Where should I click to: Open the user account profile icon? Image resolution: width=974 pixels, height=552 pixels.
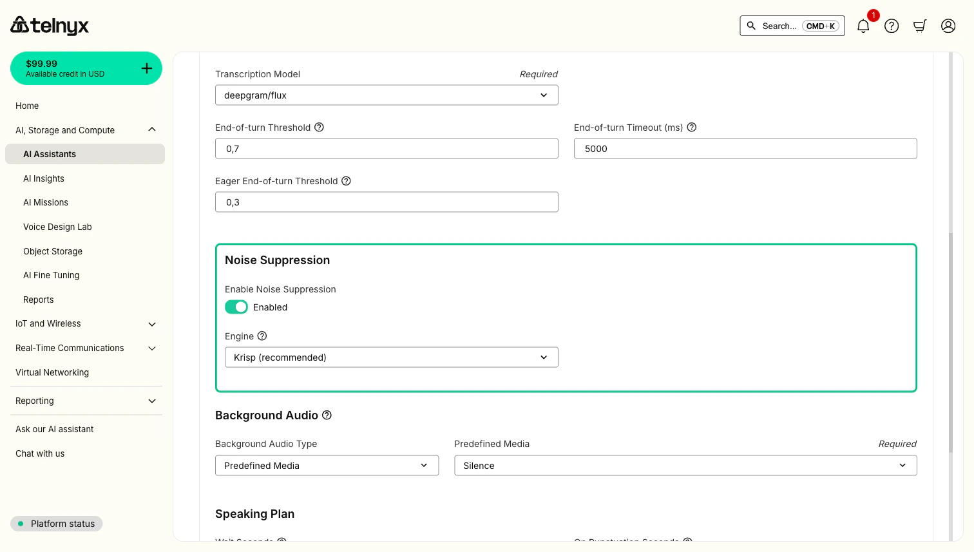[x=948, y=26]
